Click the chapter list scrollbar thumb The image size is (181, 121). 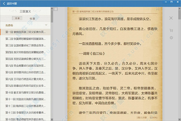pos(52,16)
